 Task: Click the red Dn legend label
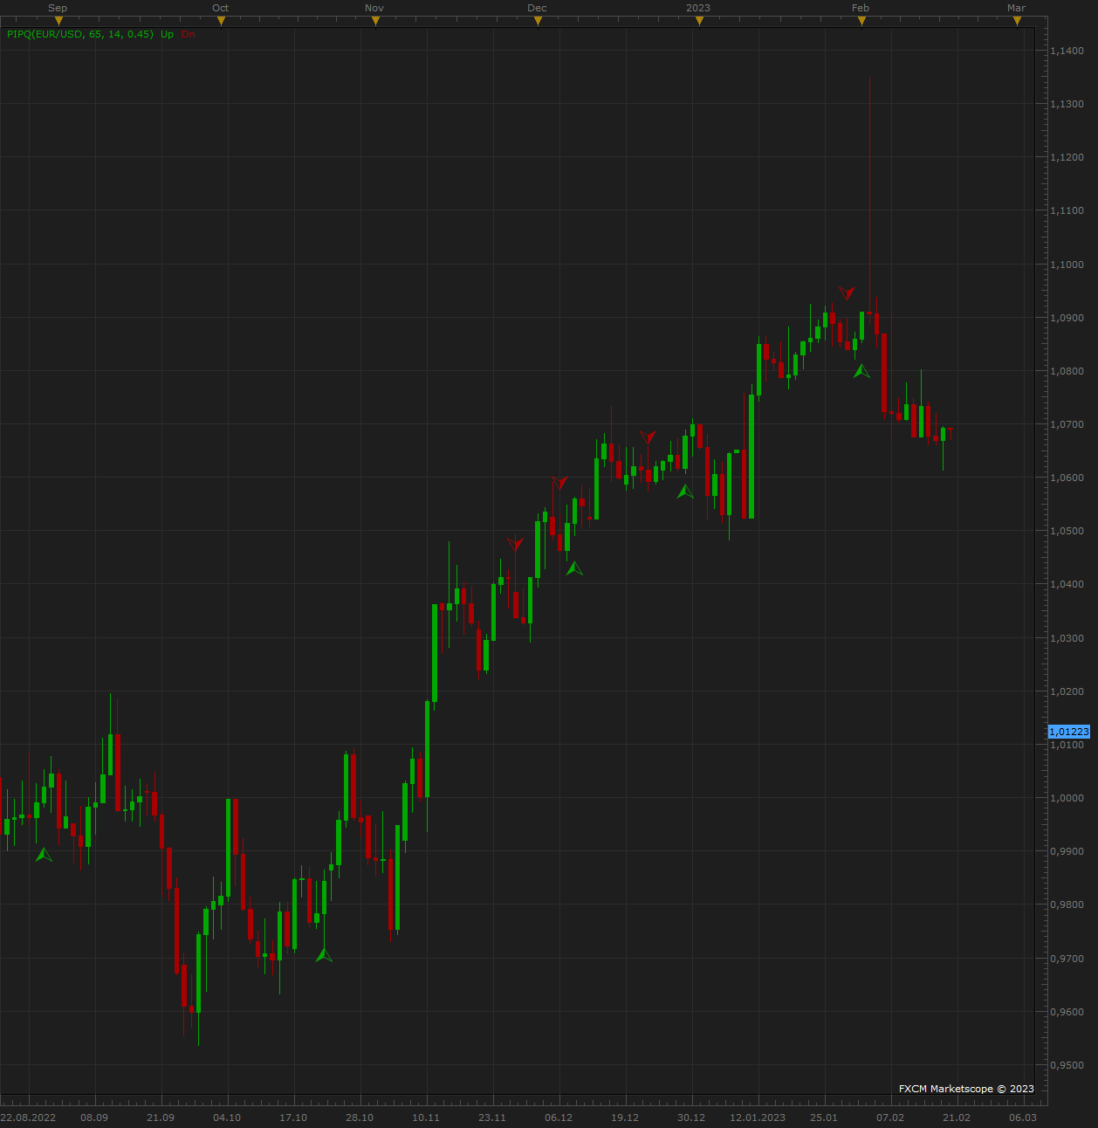click(x=189, y=34)
